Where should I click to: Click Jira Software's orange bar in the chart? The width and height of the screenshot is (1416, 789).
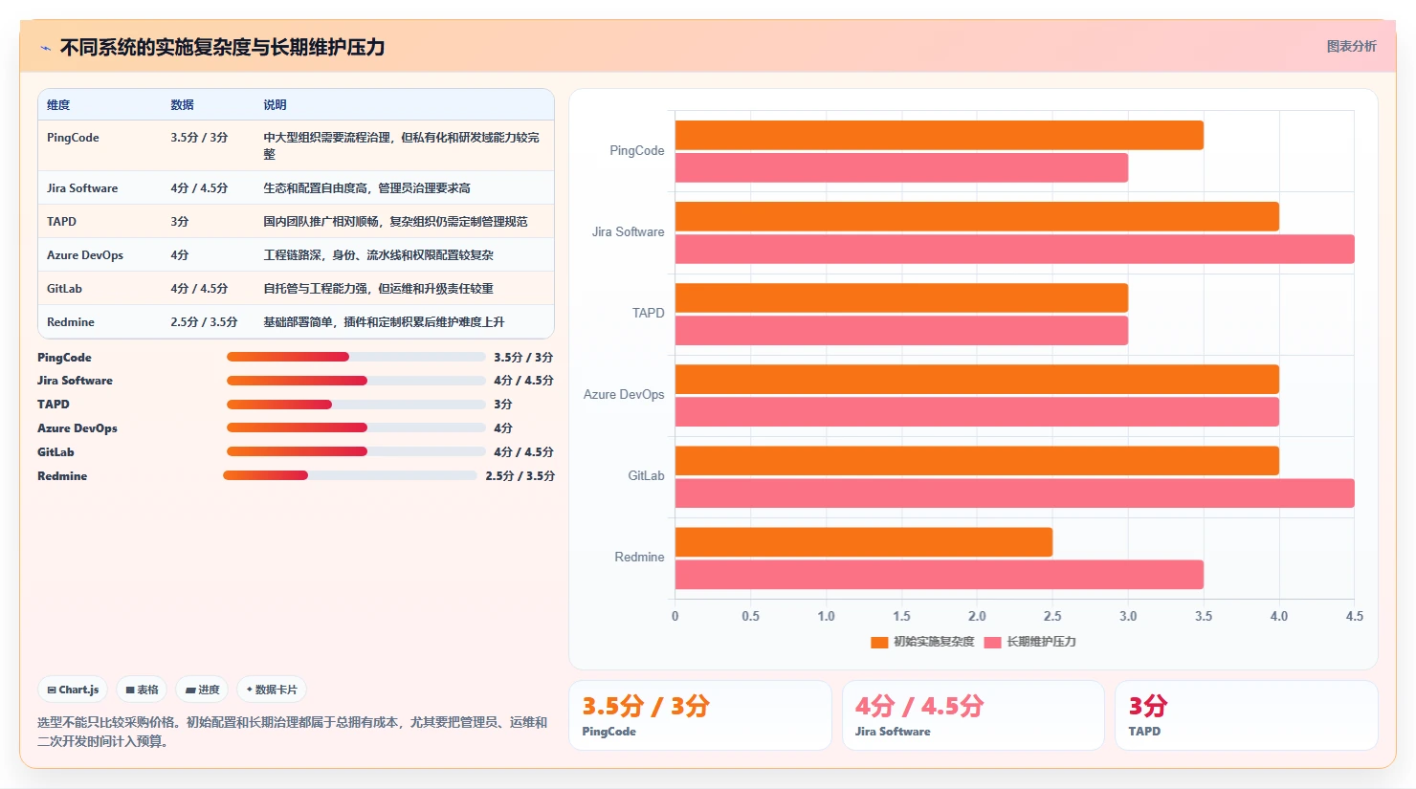[977, 216]
